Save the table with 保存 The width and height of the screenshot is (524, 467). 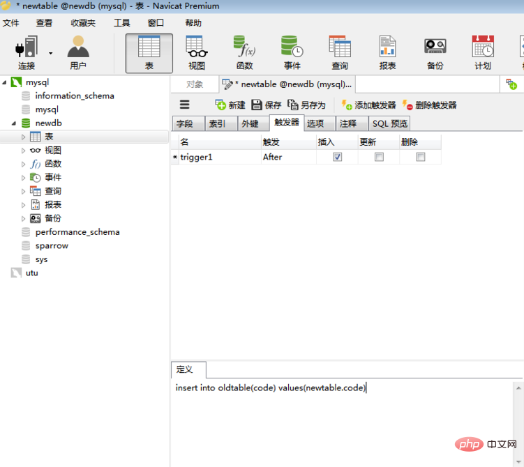267,105
